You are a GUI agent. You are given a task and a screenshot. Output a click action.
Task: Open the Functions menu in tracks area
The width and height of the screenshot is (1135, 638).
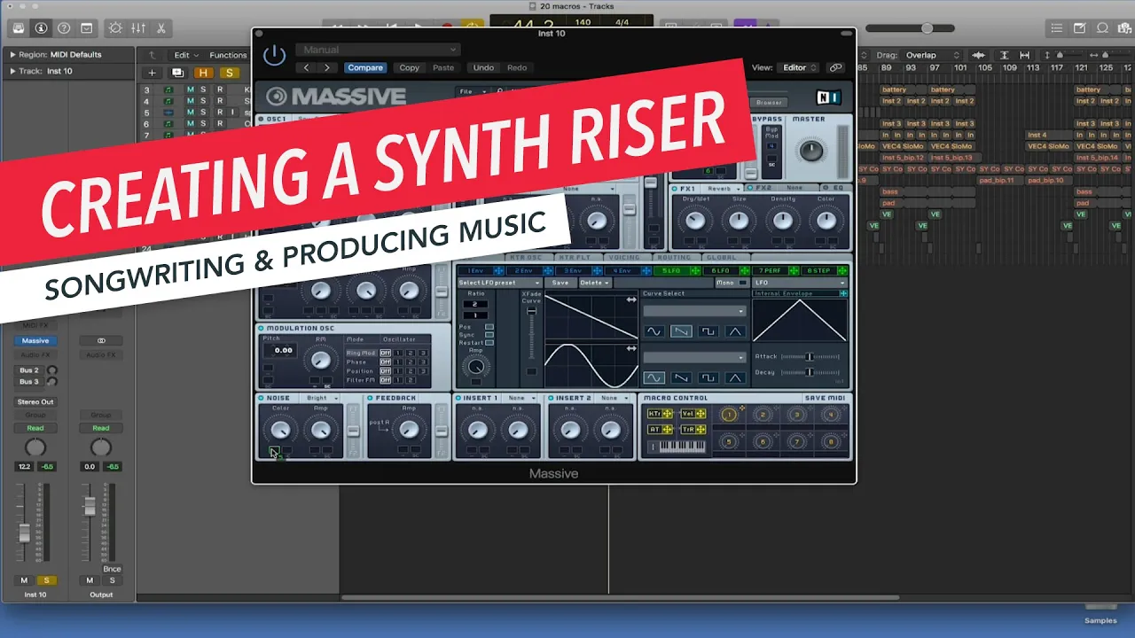[x=229, y=55]
